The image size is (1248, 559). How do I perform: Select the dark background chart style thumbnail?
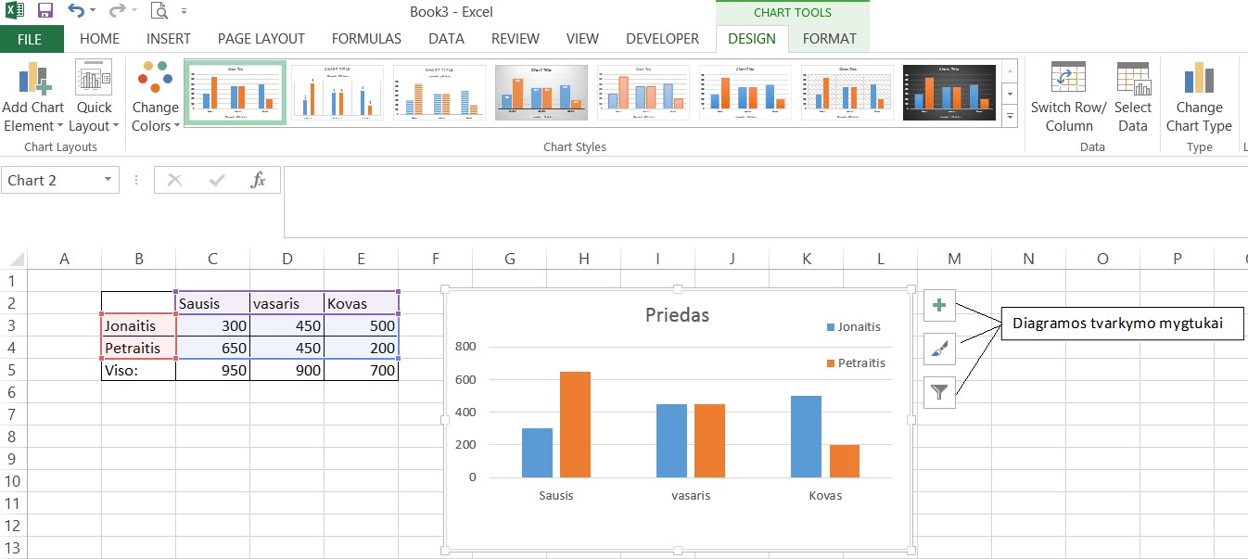949,93
